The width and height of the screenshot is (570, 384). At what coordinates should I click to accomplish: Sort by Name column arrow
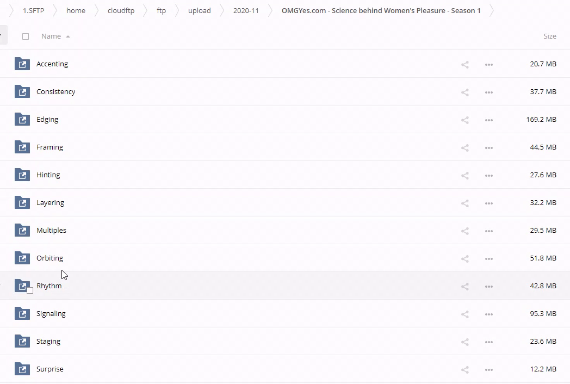point(68,36)
